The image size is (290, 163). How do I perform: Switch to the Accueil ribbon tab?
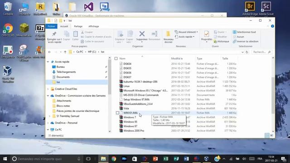[x=64, y=26]
